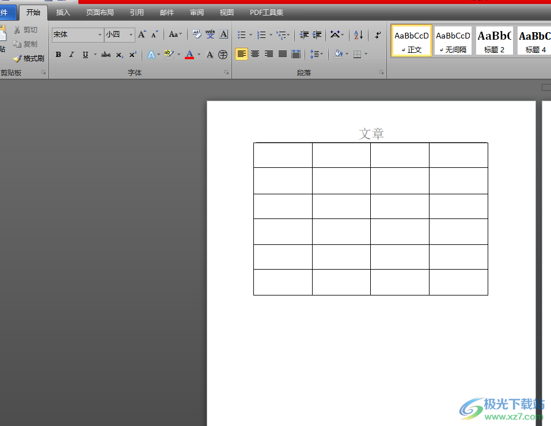Open the Font dialog launcher
This screenshot has height=426, width=551.
(x=227, y=72)
